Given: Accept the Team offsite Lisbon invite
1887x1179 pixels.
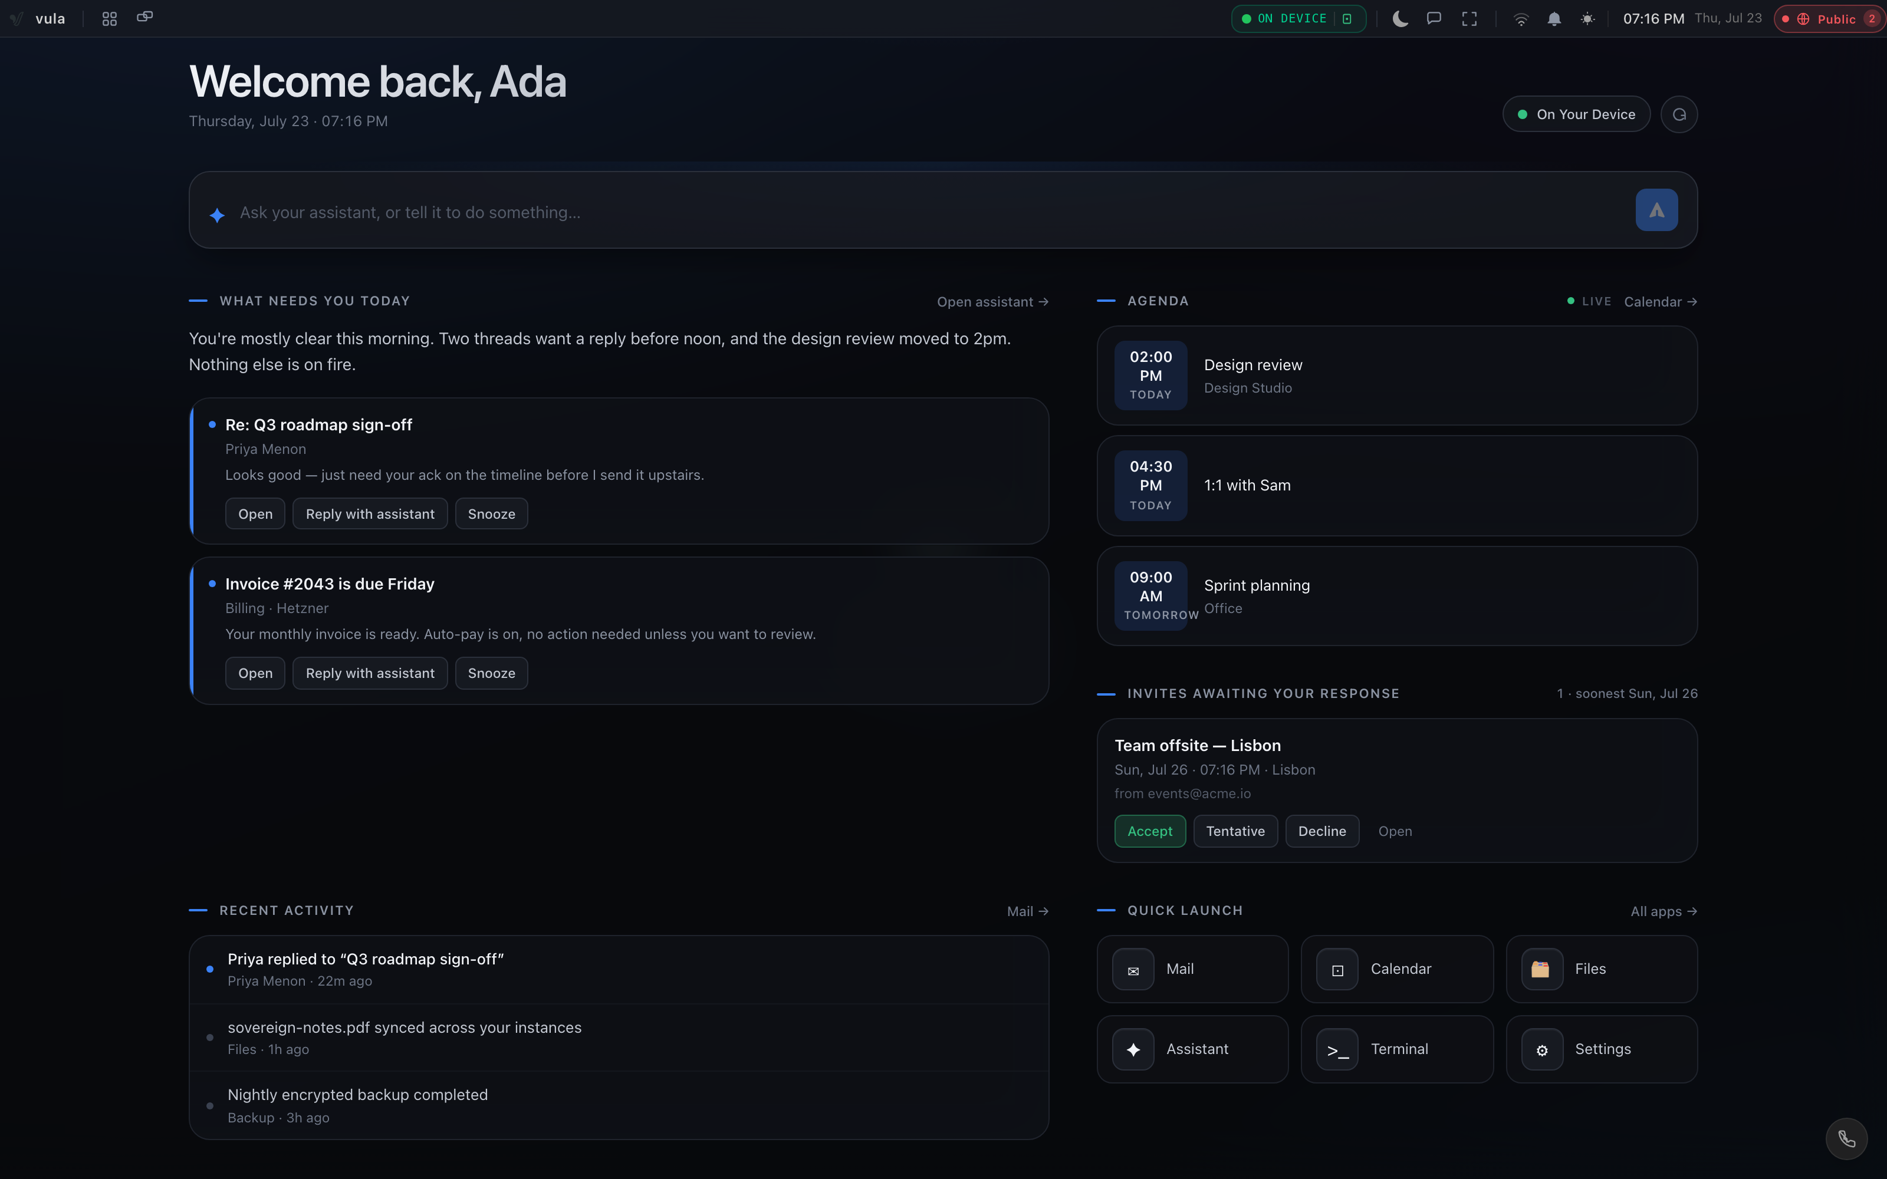Looking at the screenshot, I should (1149, 831).
